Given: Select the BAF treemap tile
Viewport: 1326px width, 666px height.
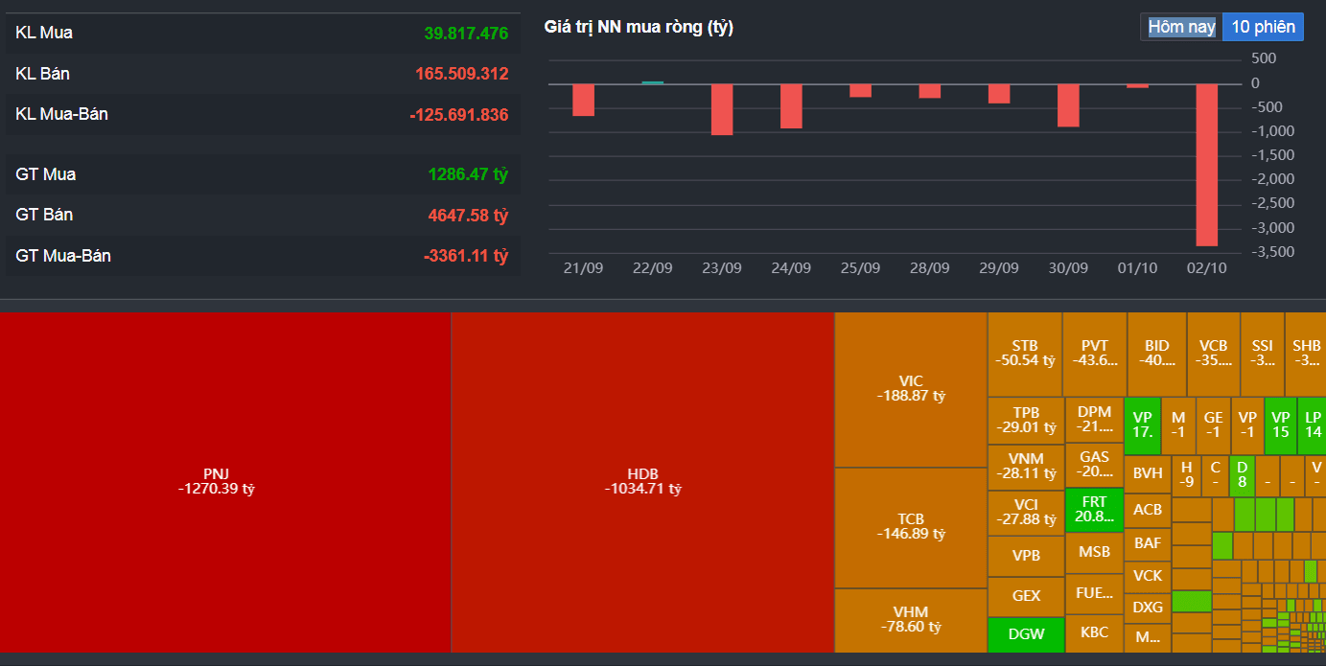Looking at the screenshot, I should [1148, 543].
